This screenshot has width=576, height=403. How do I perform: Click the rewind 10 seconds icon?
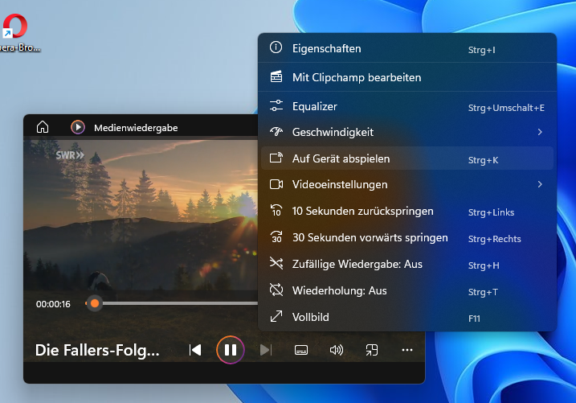click(276, 210)
